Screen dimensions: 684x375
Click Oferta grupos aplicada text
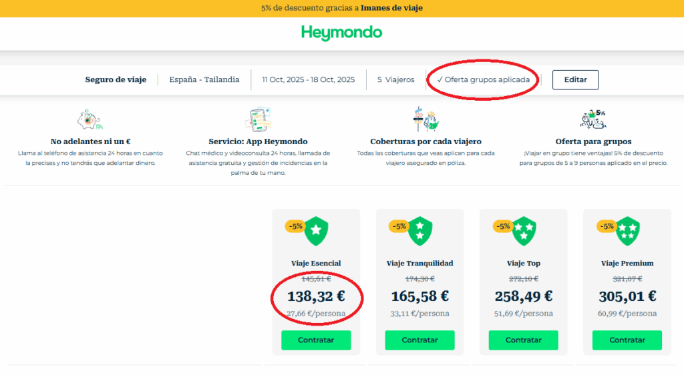click(484, 79)
